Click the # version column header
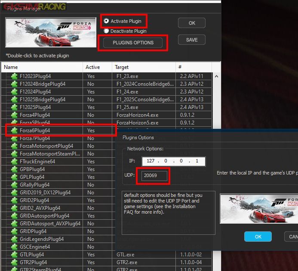 tap(194, 67)
